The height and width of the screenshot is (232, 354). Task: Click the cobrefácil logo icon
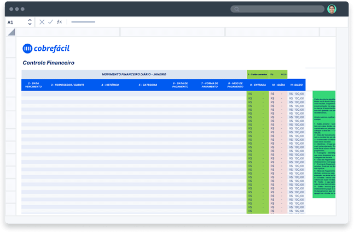[x=27, y=49]
